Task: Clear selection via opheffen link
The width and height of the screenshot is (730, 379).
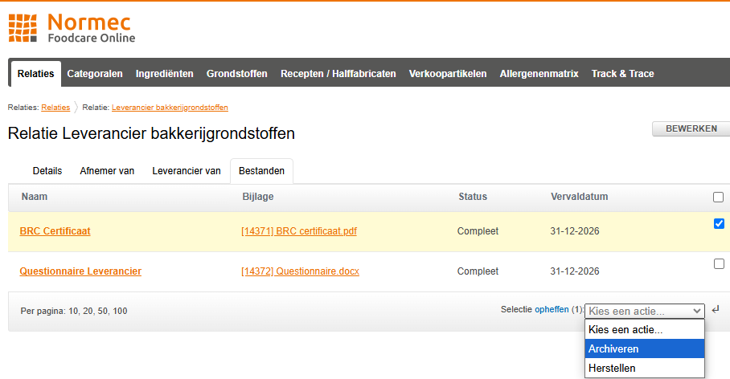Action: (x=552, y=310)
